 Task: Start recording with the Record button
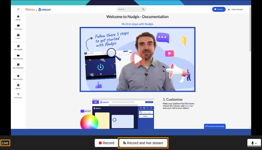pos(106,143)
